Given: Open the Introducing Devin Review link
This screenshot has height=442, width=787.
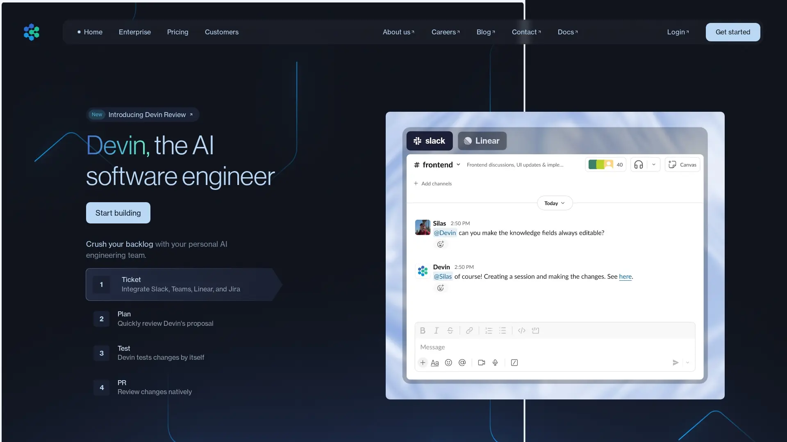Looking at the screenshot, I should pos(147,115).
